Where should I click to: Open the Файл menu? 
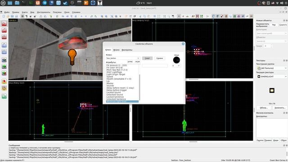[x=7, y=12]
